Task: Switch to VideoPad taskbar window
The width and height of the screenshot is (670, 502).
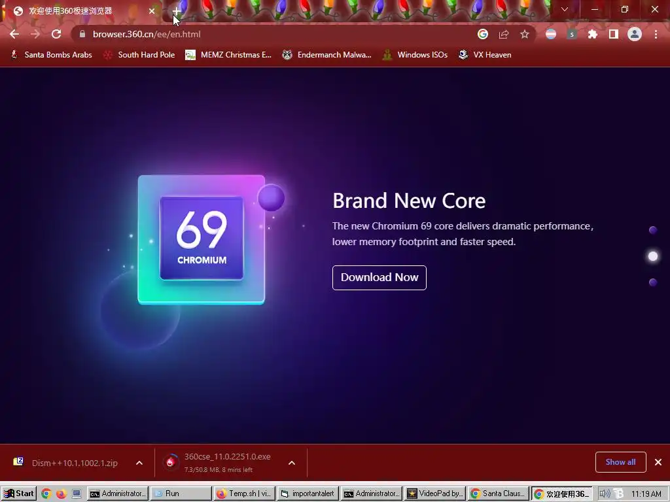Action: tap(434, 494)
